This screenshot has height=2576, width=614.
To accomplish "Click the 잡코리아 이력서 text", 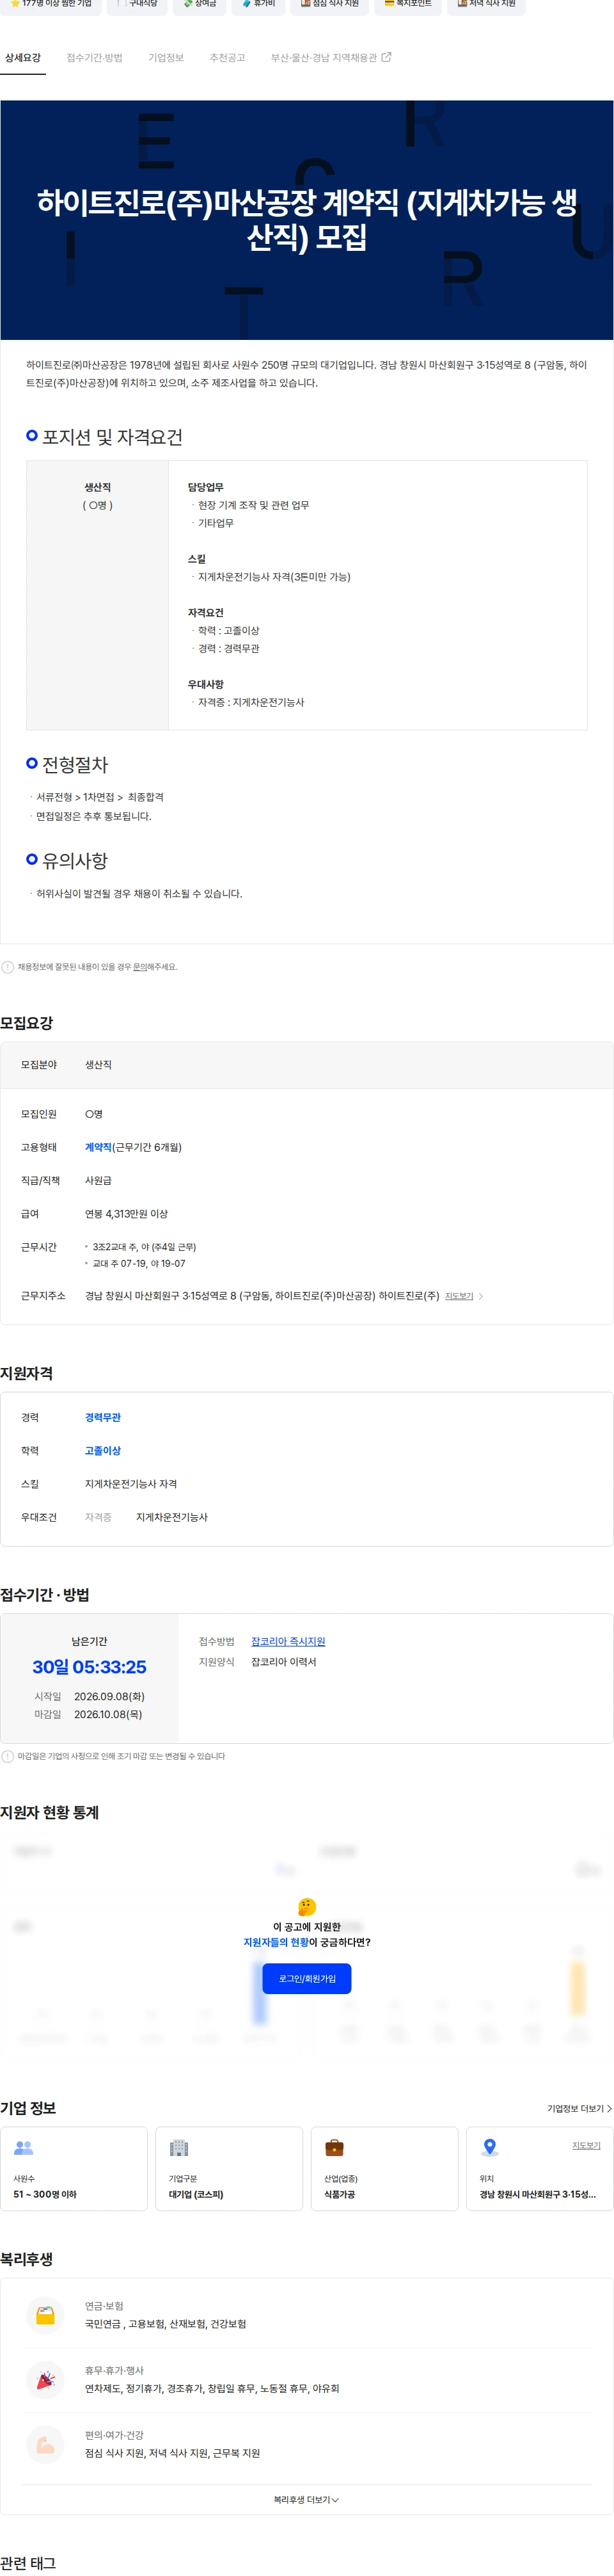I will [283, 1662].
